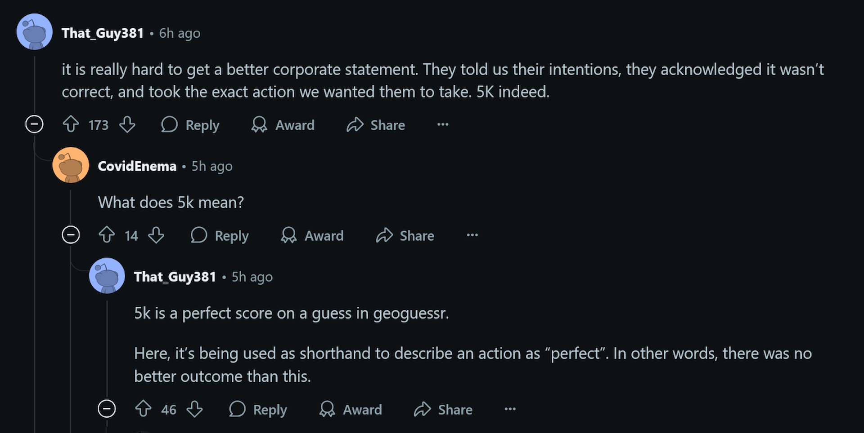Screen dimensions: 864x433
Task: Collapse the top-level comment thread
Action: pos(34,124)
